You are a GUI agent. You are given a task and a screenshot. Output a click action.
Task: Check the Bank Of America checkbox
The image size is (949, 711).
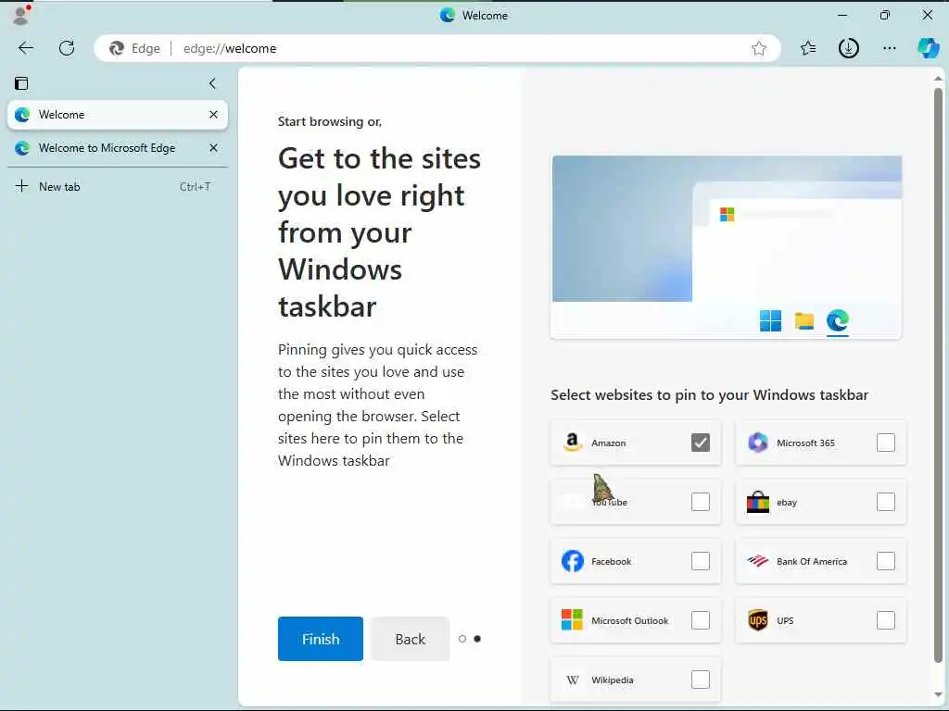[x=885, y=561]
